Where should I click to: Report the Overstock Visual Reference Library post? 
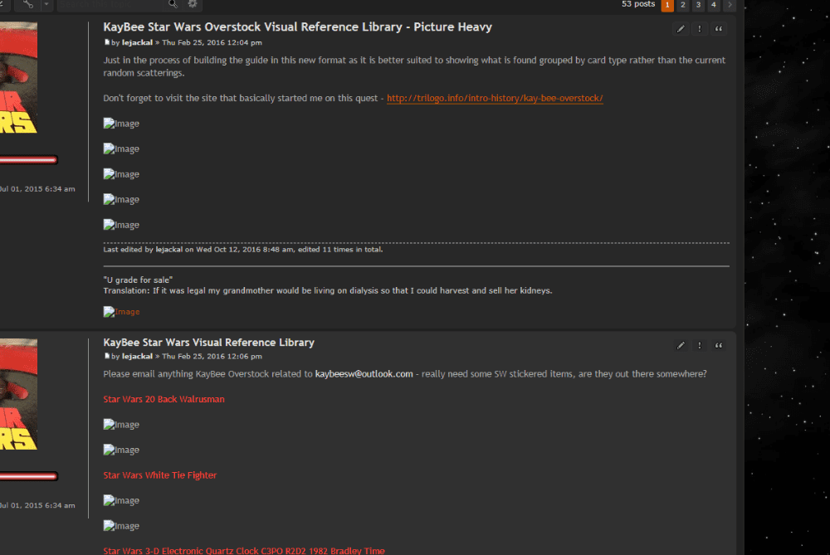[700, 28]
